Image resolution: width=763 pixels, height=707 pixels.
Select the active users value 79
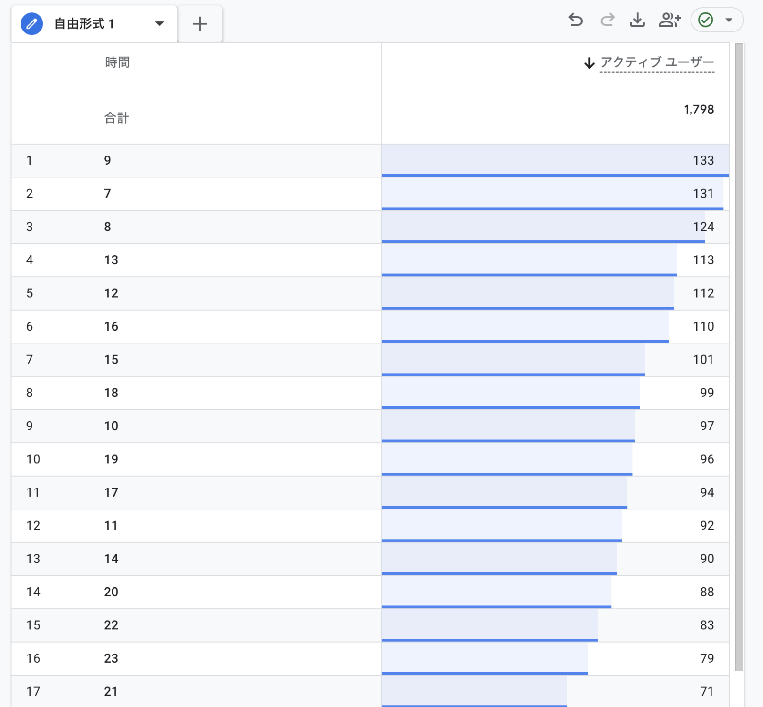pyautogui.click(x=707, y=658)
